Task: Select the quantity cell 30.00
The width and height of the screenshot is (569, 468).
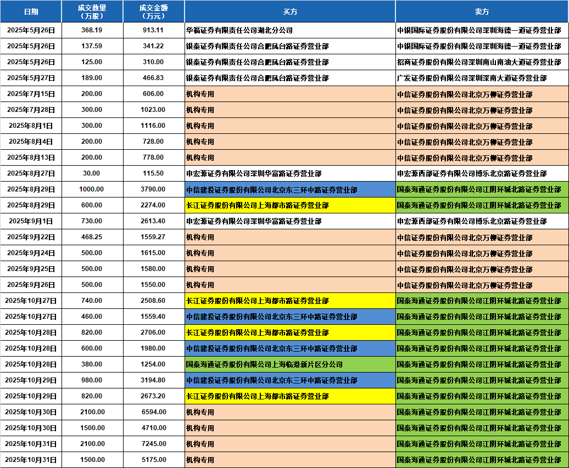Action: click(x=92, y=173)
